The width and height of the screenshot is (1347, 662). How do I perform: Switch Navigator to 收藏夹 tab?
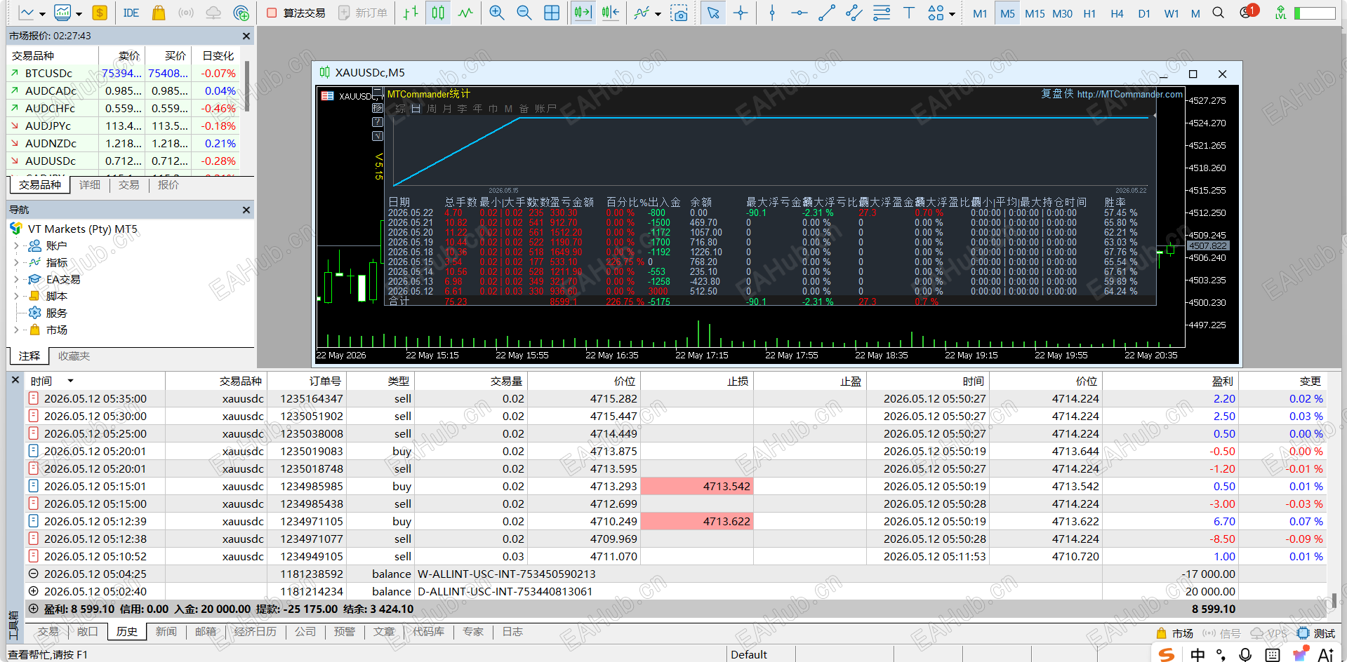pos(74,356)
